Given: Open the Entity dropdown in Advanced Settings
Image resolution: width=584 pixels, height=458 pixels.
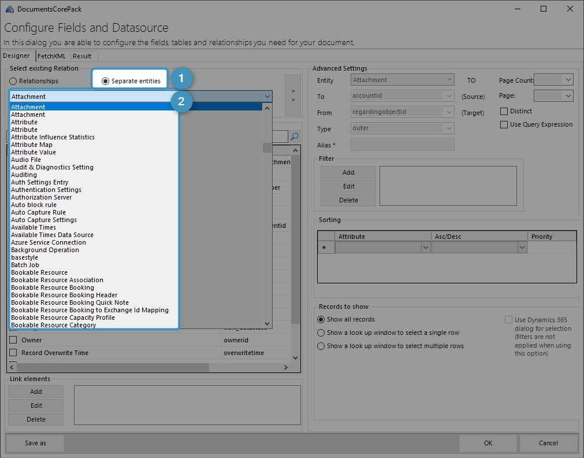Looking at the screenshot, I should pyautogui.click(x=449, y=80).
